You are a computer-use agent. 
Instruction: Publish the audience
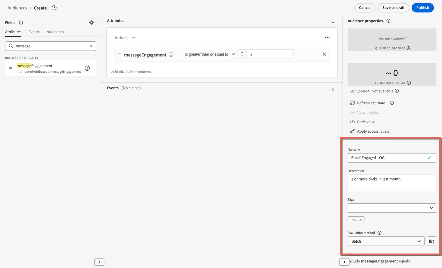click(x=422, y=8)
